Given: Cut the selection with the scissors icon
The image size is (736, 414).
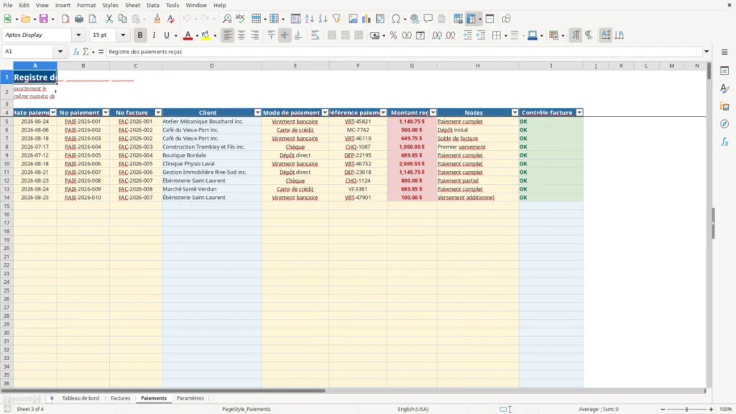Looking at the screenshot, I should coord(109,19).
